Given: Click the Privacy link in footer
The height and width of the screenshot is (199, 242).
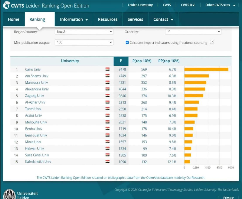Looking at the screenshot, I should click(228, 197).
